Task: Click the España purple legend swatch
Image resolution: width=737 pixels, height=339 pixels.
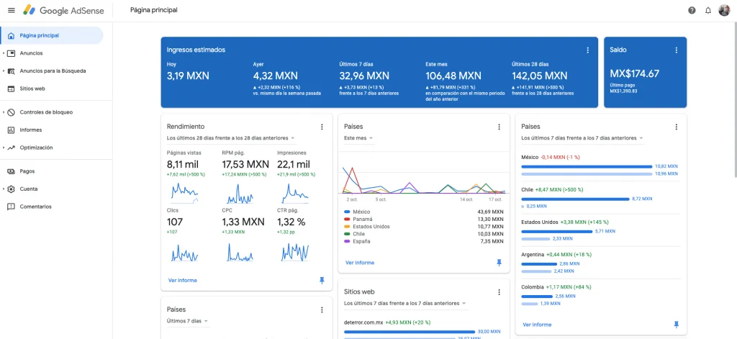Action: click(347, 241)
